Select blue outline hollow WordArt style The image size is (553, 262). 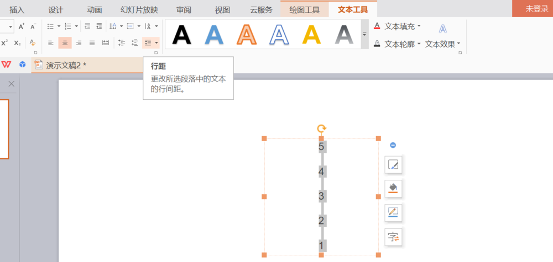[279, 34]
